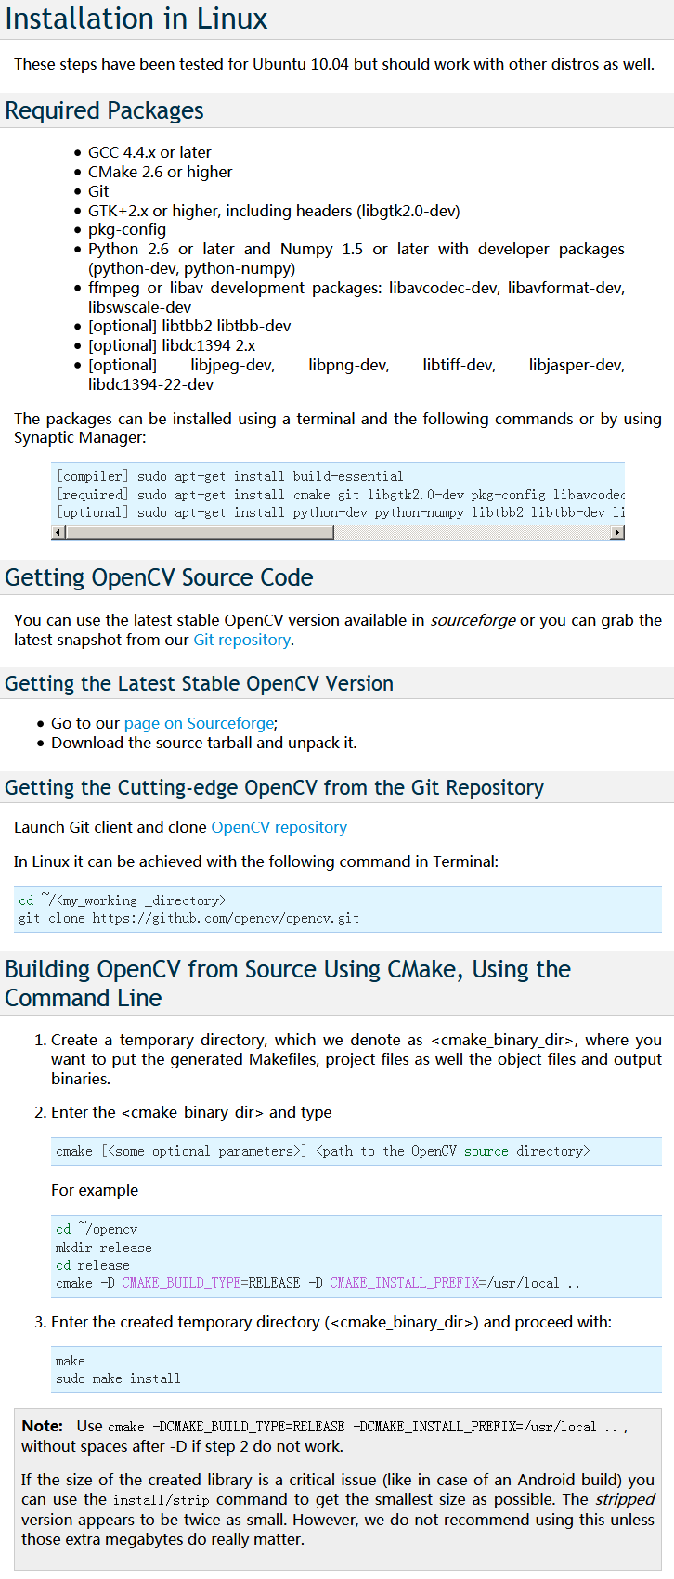The image size is (674, 1579).
Task: Open the Git repository link
Action: tap(242, 640)
